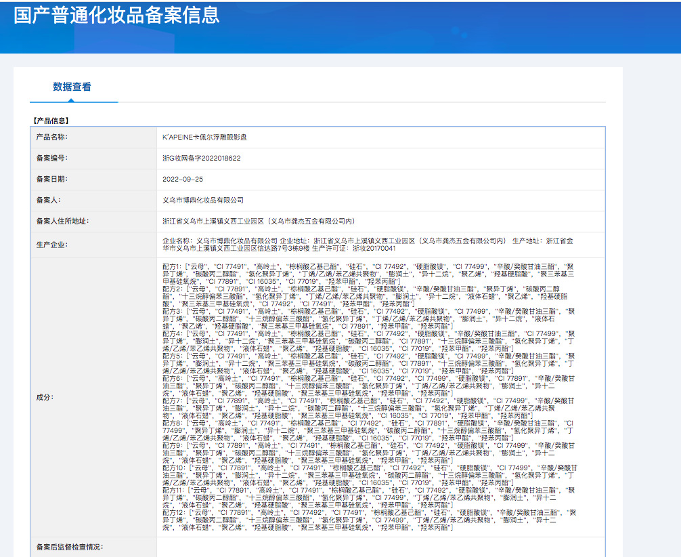Click the 配方10 ingredient list

click(x=370, y=475)
